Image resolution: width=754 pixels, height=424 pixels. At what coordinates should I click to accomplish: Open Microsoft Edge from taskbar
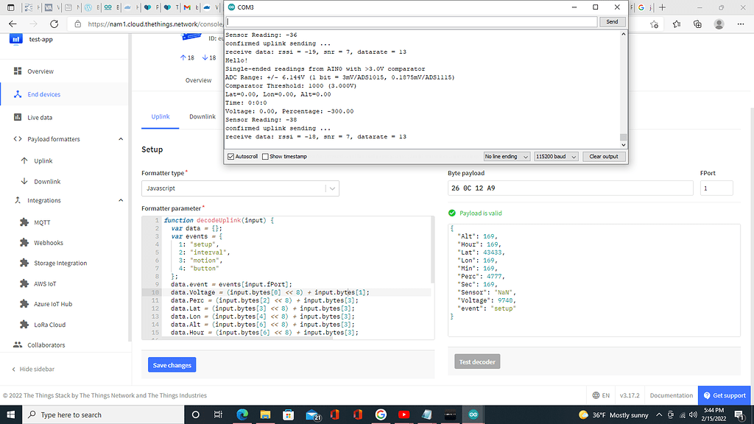242,414
